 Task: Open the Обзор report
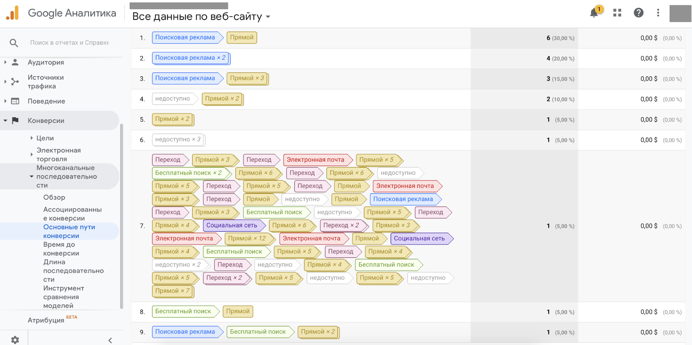coord(54,197)
